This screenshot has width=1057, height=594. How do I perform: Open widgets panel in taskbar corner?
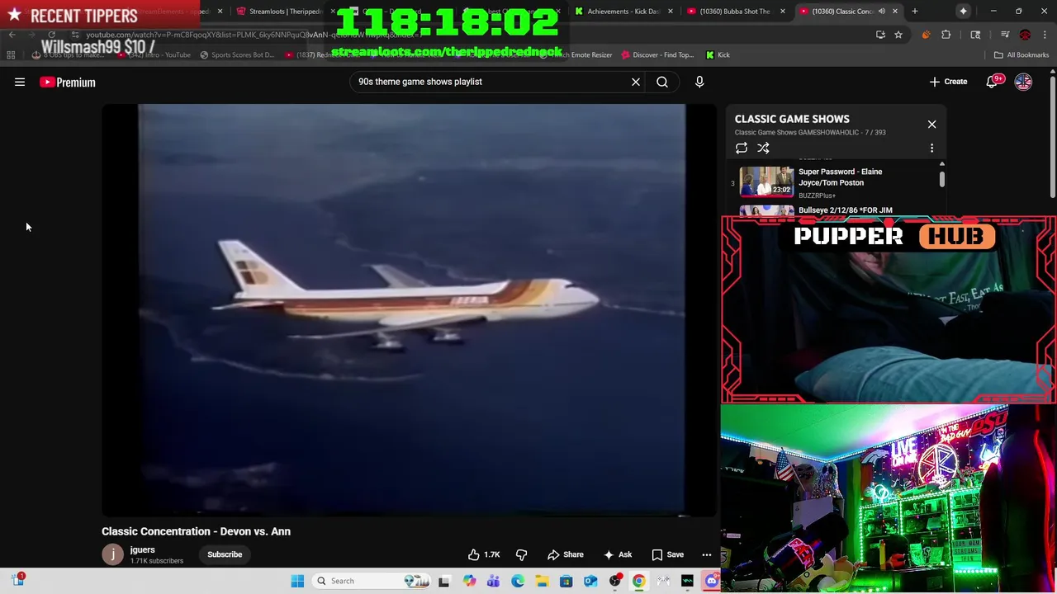click(18, 580)
